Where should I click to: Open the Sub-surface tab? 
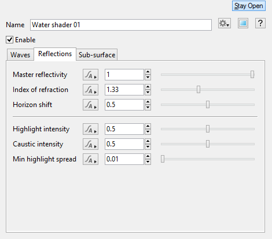(97, 55)
